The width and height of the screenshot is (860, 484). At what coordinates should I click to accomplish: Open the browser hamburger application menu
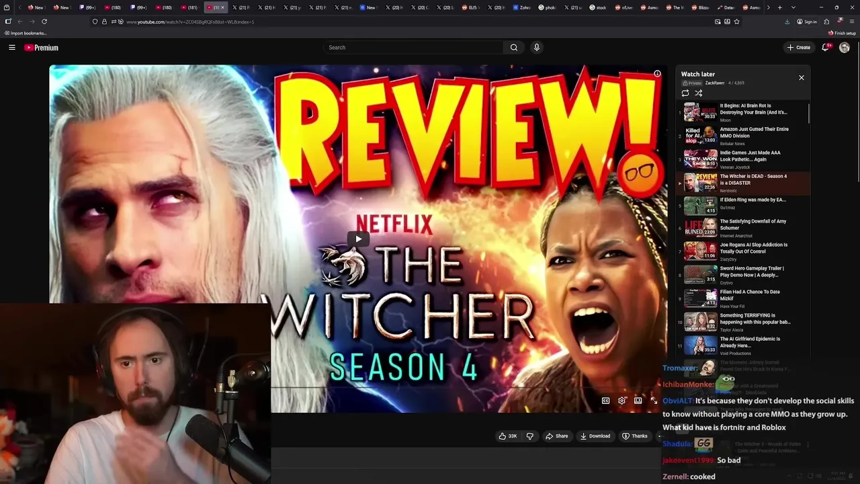852,22
